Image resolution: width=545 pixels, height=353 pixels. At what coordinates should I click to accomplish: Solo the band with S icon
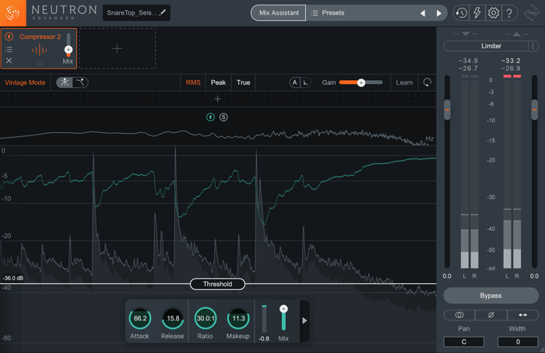(223, 117)
